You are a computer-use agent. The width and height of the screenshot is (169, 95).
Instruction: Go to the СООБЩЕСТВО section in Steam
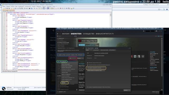[x=89, y=34]
